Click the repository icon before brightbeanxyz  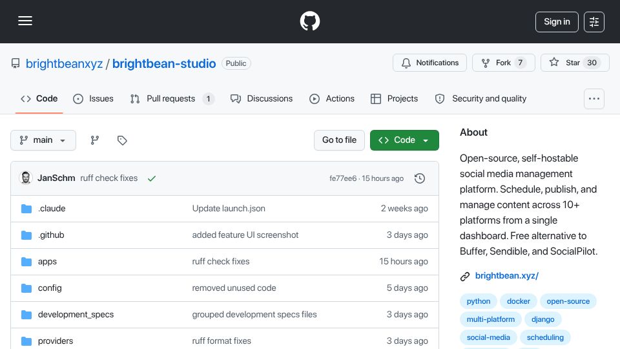[x=15, y=63]
